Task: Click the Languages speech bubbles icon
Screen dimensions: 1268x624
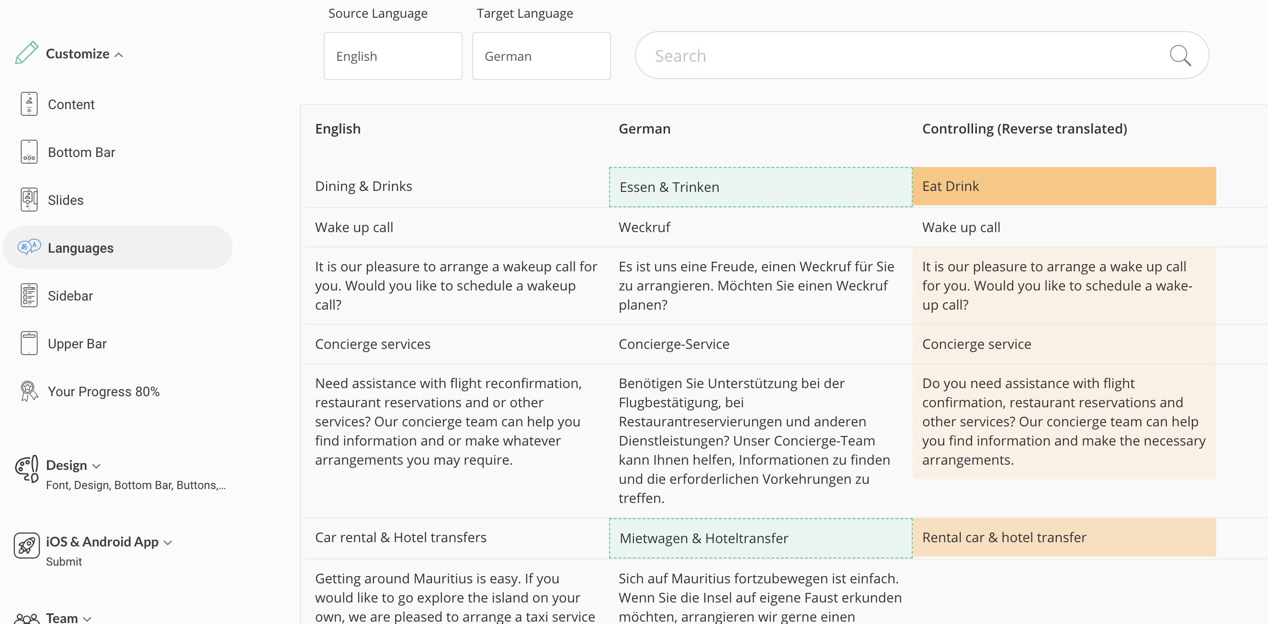Action: [29, 247]
